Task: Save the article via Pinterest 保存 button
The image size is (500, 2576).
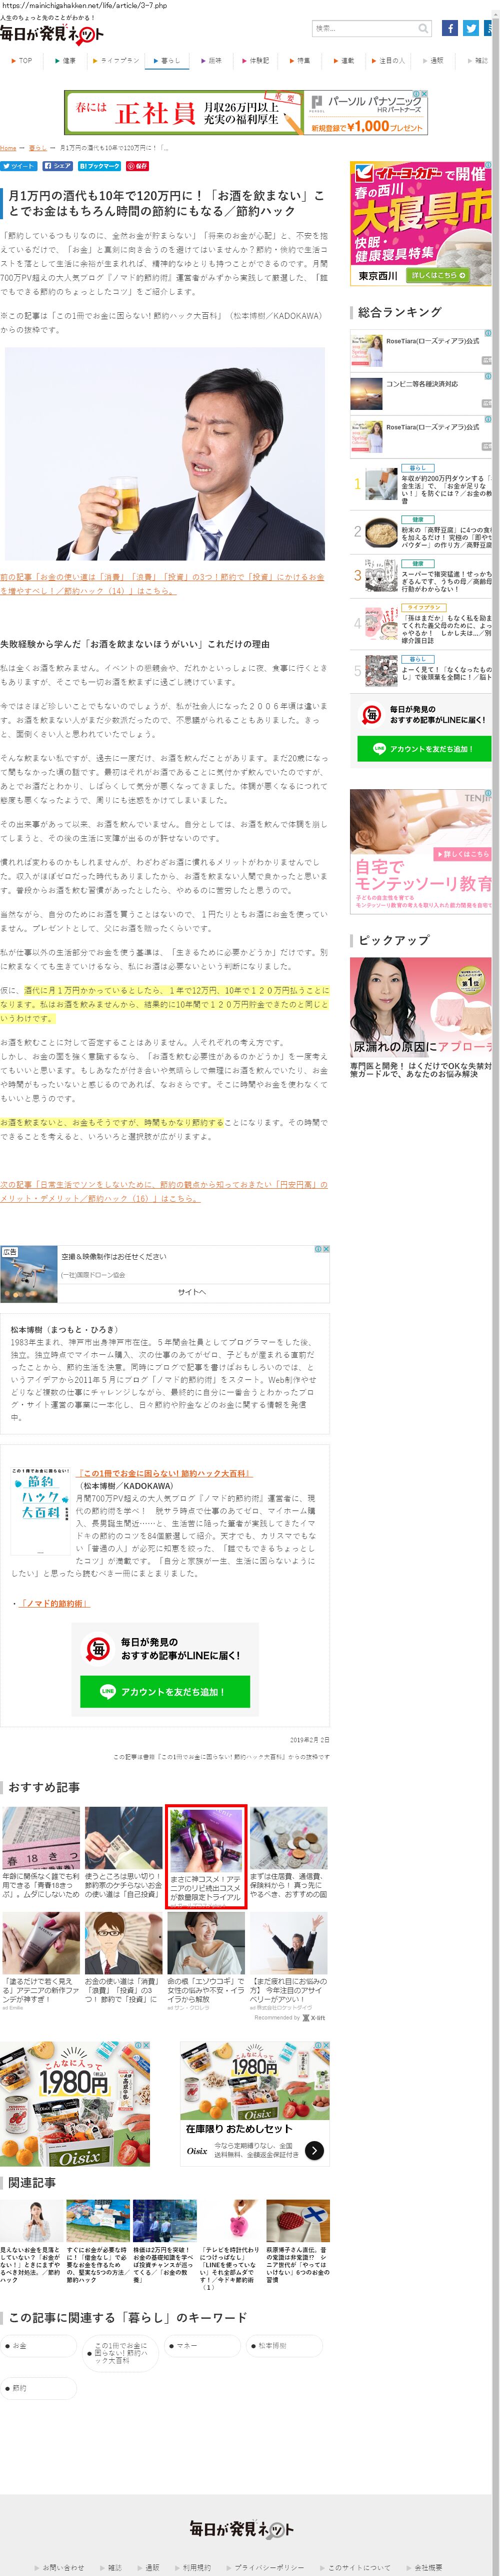Action: (137, 166)
